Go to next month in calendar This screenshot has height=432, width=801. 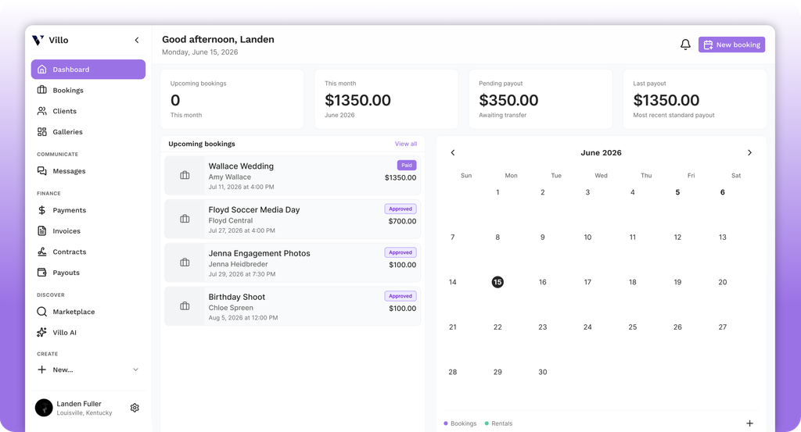coord(749,152)
